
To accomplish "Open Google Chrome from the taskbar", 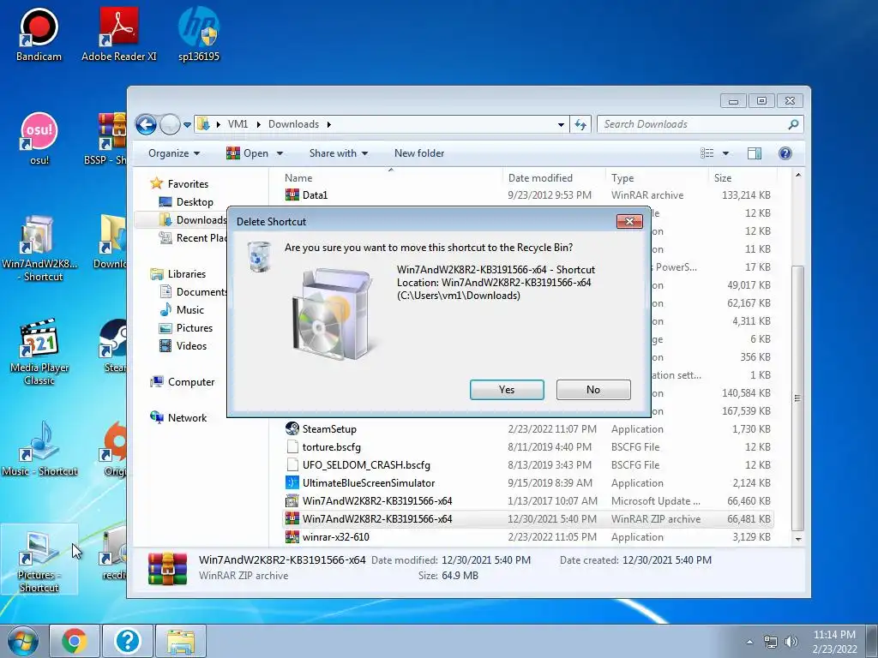I will [75, 641].
